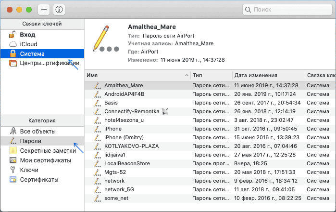Click the large password pencil icon in header
336x212 pixels.
click(106, 39)
